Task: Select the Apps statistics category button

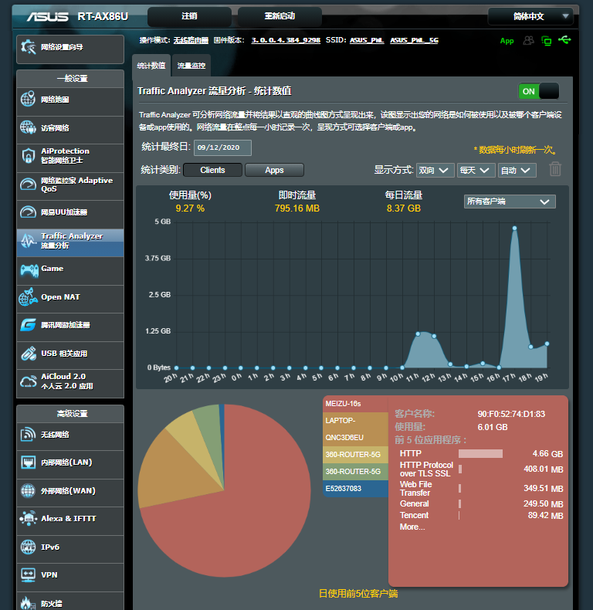Action: click(274, 170)
